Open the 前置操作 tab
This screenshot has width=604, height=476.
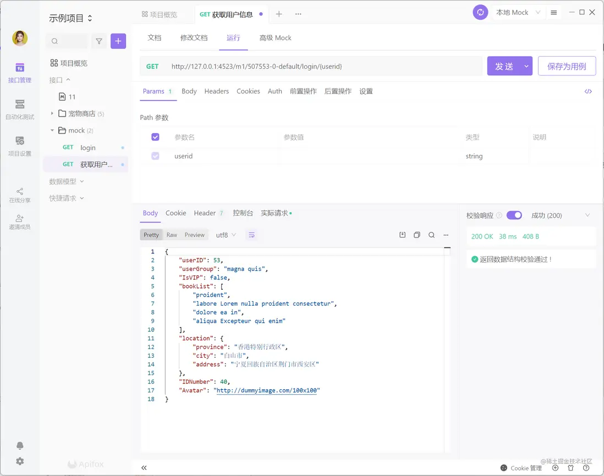(x=303, y=91)
